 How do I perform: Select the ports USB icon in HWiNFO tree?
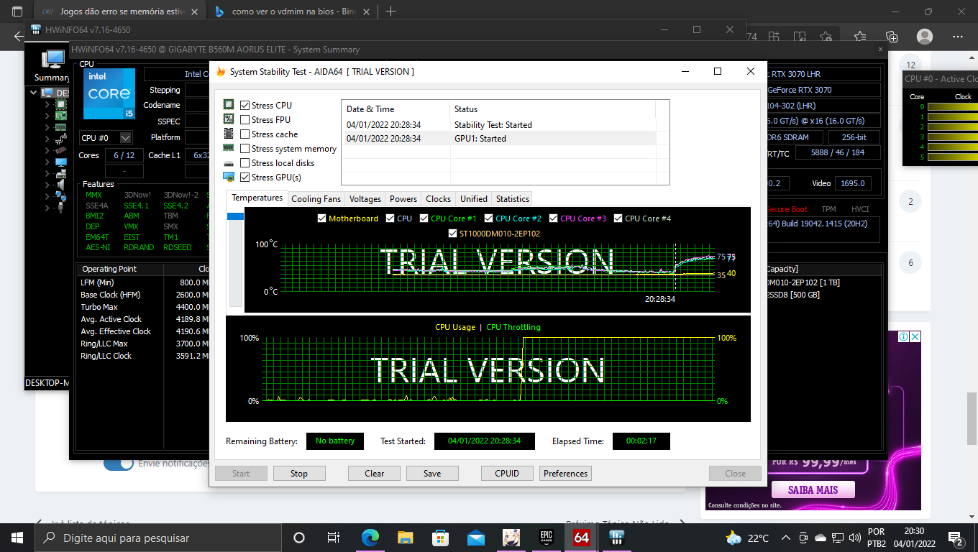pos(61,208)
